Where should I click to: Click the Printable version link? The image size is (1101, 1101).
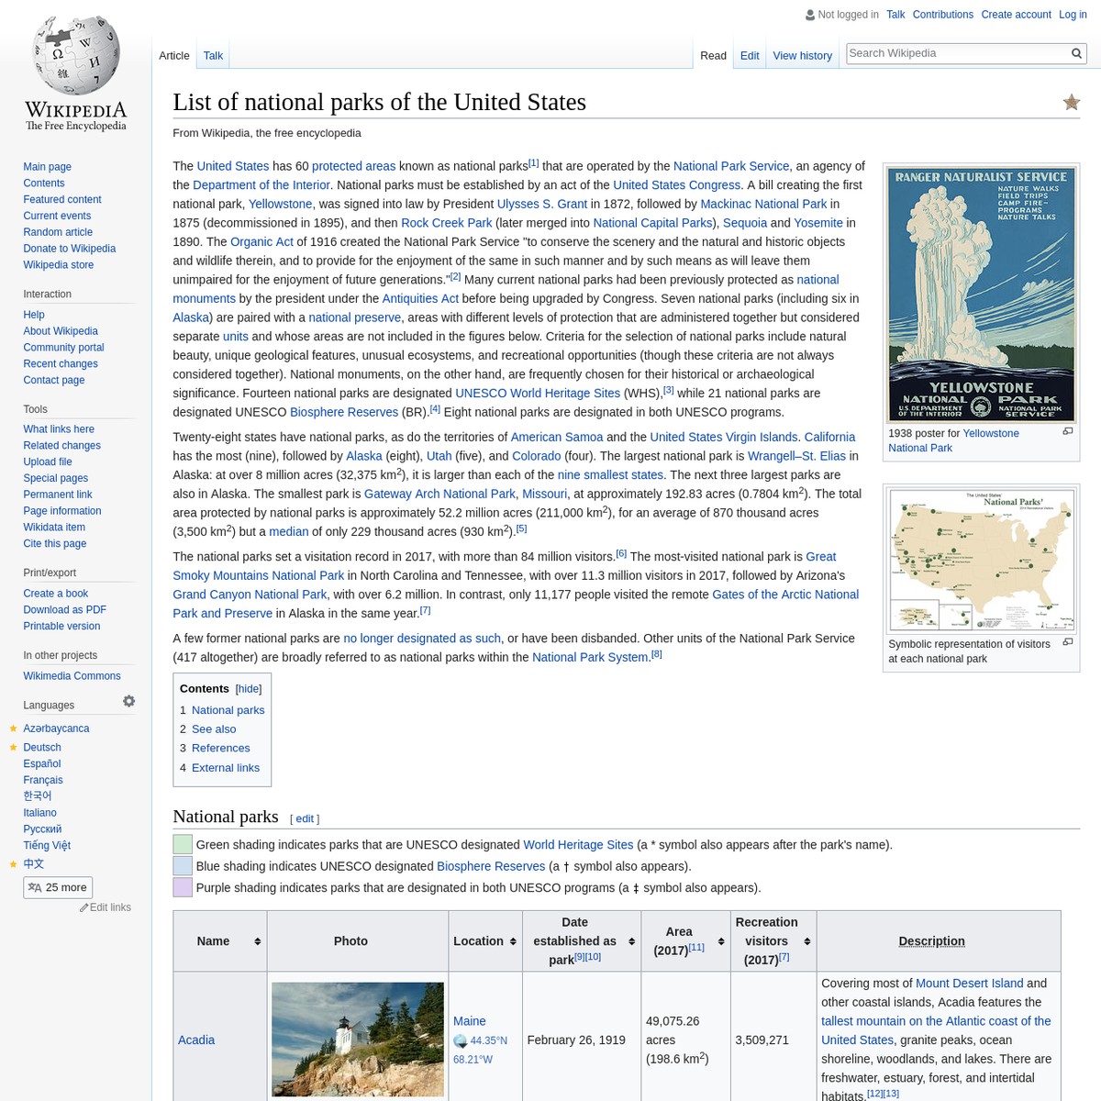coord(61,627)
